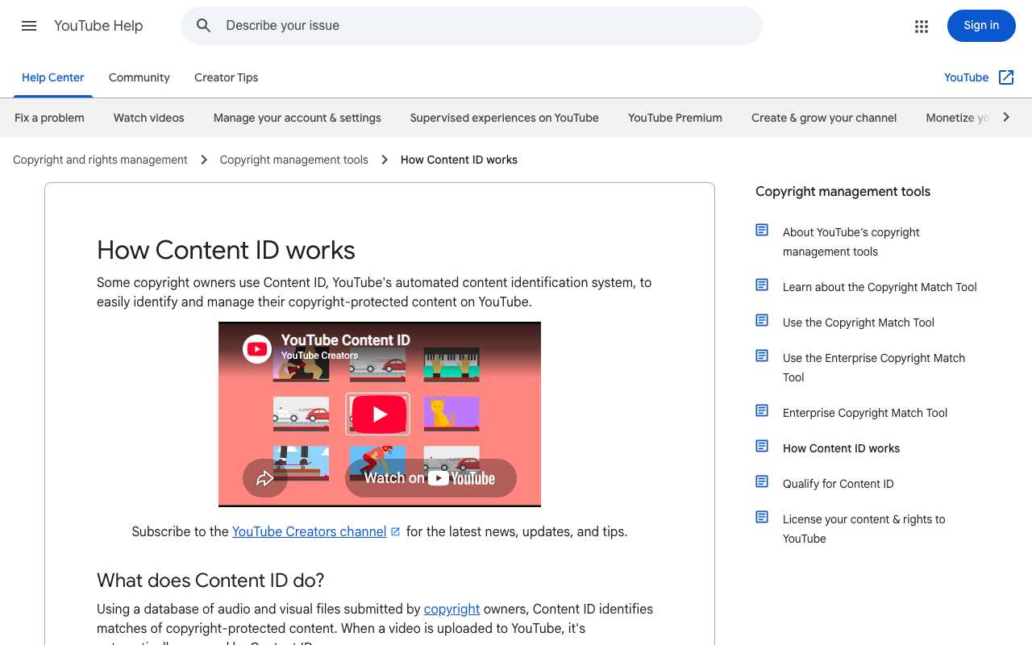
Task: Play the YouTube Content ID video
Action: pyautogui.click(x=378, y=414)
